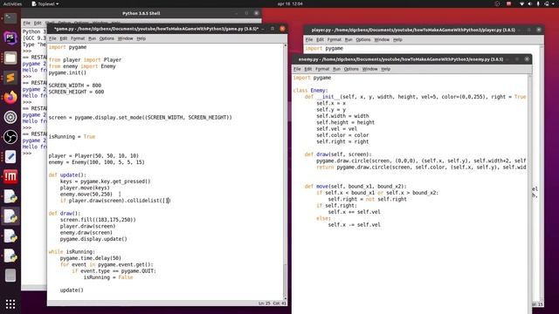The width and height of the screenshot is (559, 314).
Task: Open Edit menu in enemy.py window
Action: (308, 69)
